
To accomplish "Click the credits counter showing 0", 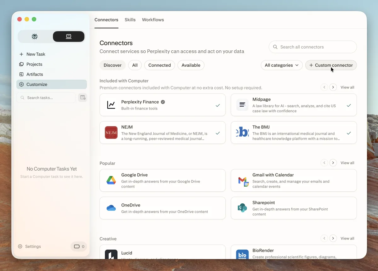I will (79, 246).
